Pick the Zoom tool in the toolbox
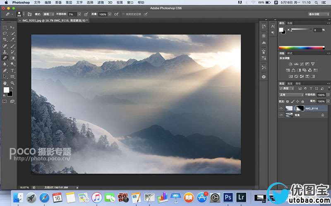 (12, 83)
